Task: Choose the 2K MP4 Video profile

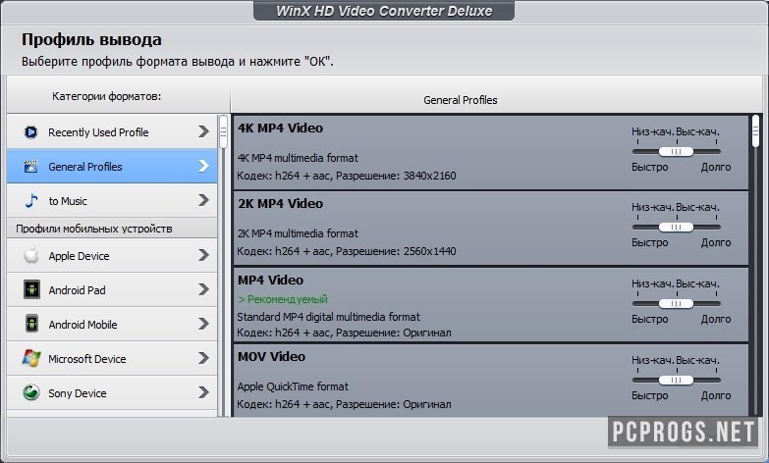Action: click(490, 229)
